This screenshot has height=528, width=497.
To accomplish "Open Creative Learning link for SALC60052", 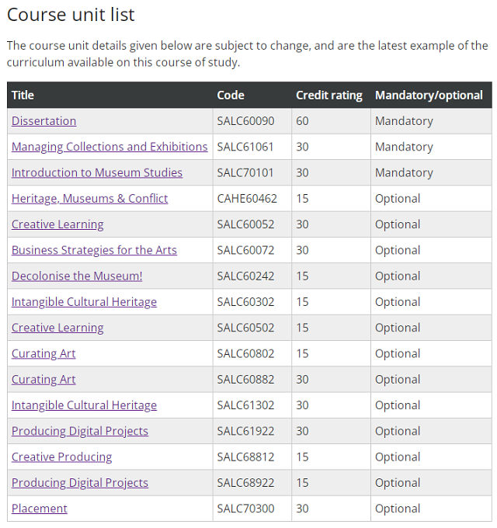I will pos(57,224).
